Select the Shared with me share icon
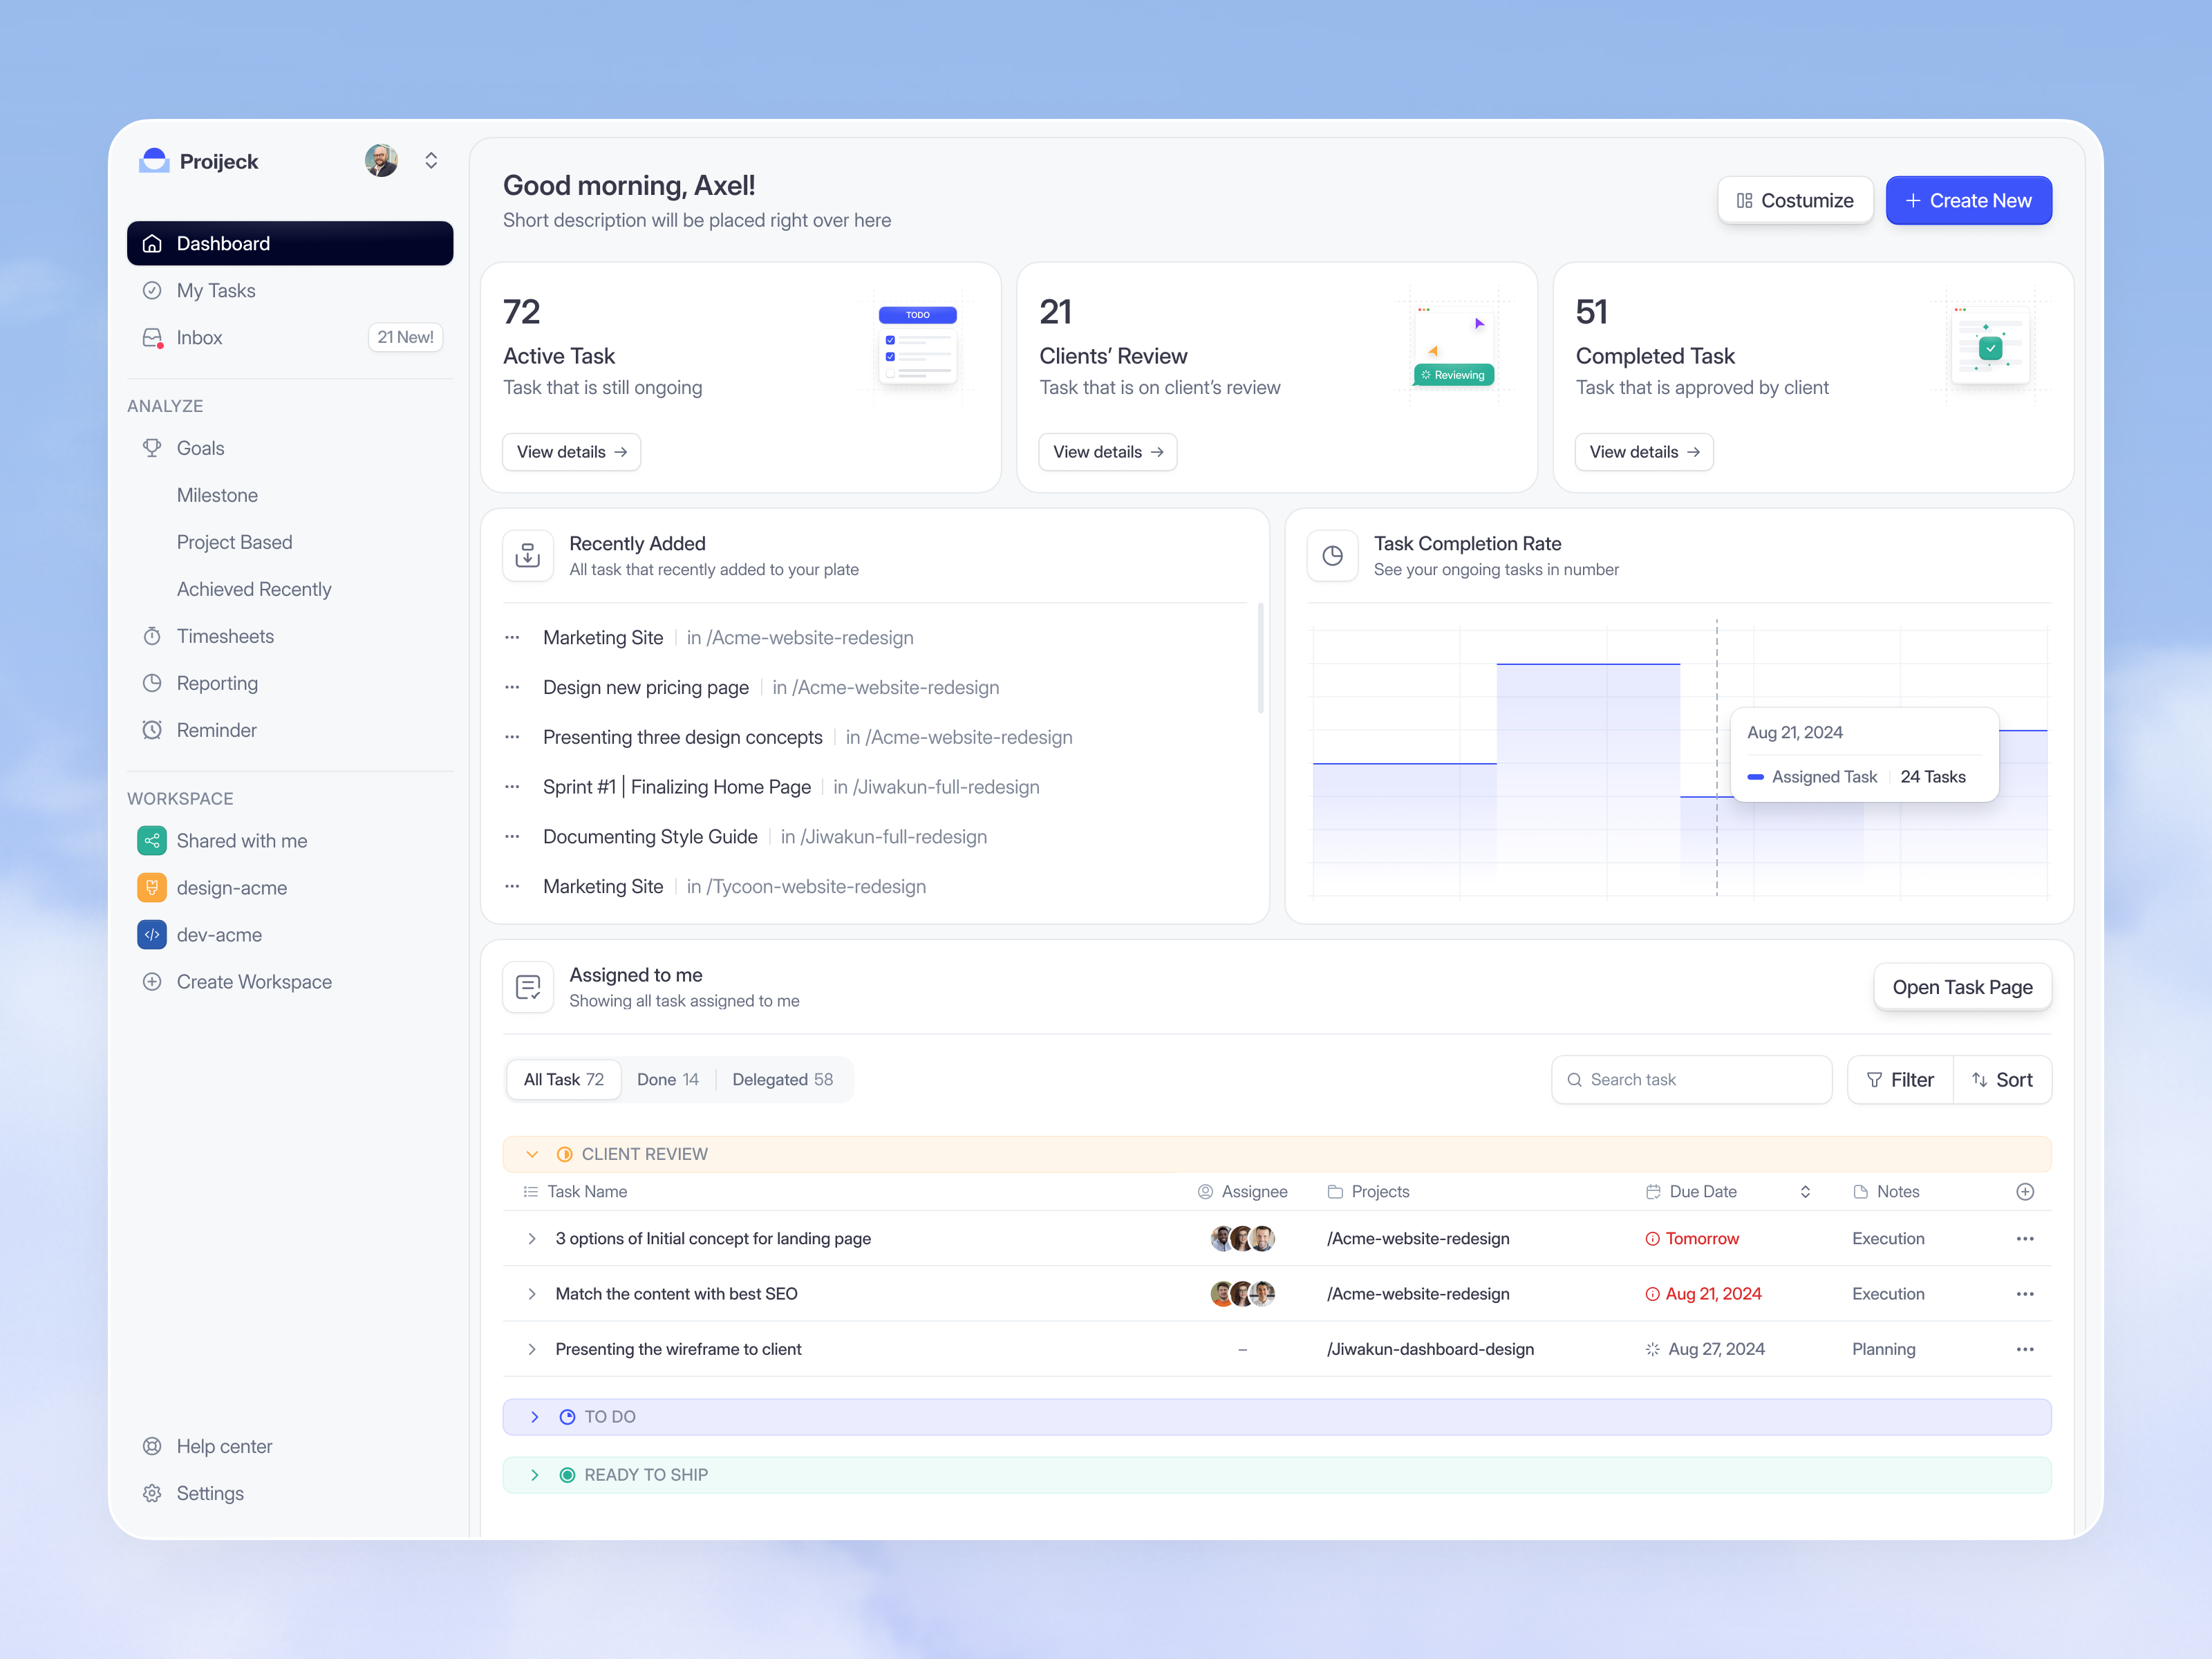This screenshot has height=1659, width=2212. [x=152, y=841]
